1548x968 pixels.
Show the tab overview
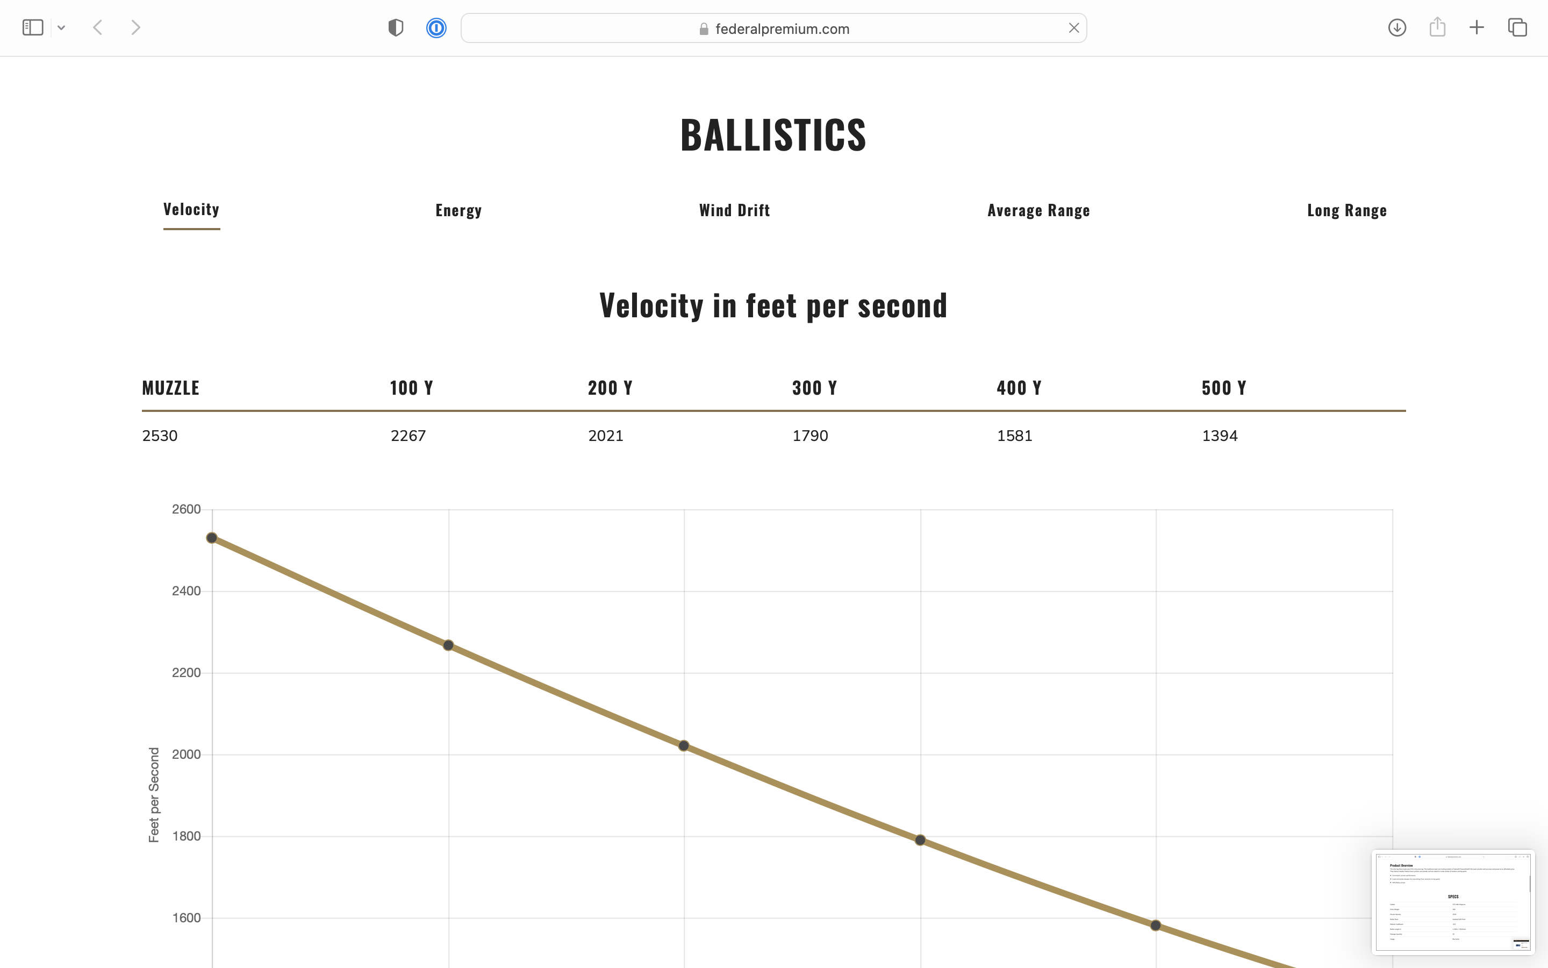(x=1517, y=27)
